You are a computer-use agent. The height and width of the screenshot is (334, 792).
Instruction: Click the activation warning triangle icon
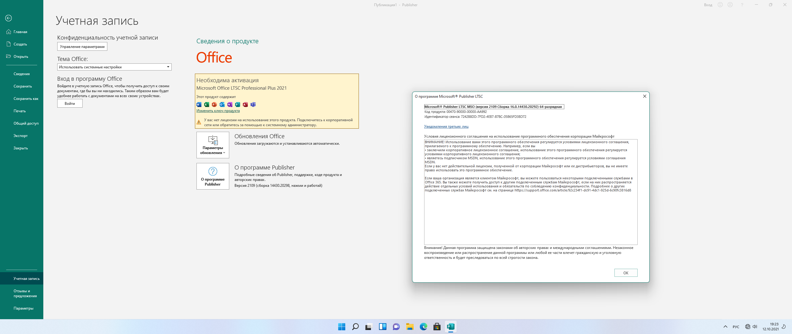pos(199,122)
